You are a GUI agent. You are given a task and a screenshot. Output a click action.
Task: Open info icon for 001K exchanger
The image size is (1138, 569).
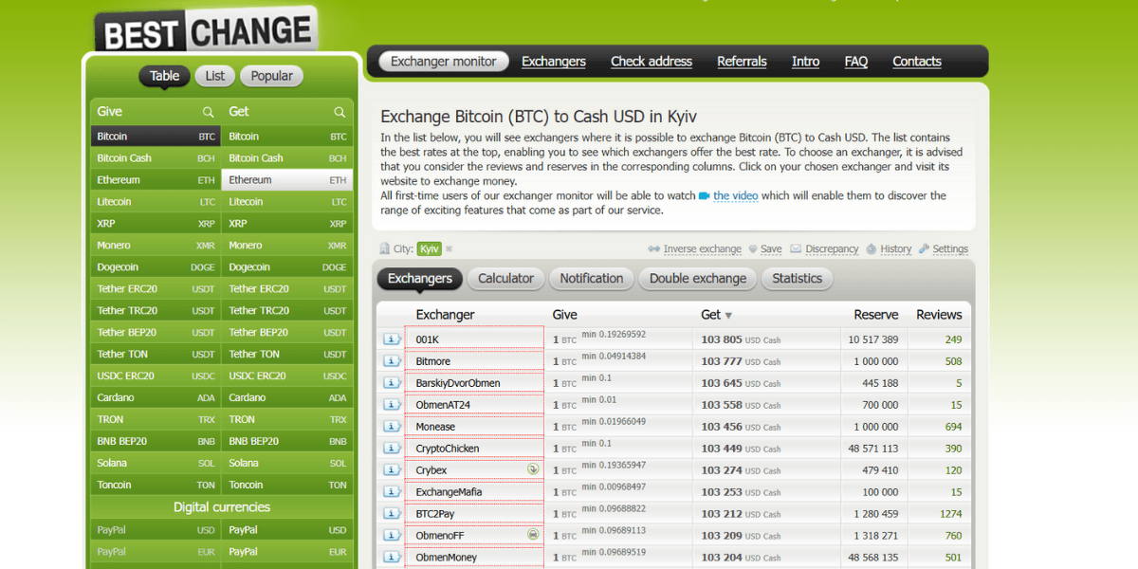coord(391,340)
